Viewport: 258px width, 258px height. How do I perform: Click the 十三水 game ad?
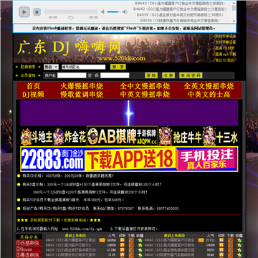coord(220,136)
